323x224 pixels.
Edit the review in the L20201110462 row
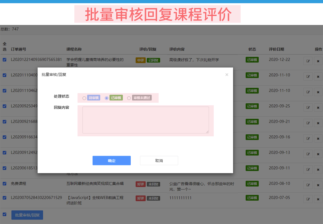(x=308, y=92)
